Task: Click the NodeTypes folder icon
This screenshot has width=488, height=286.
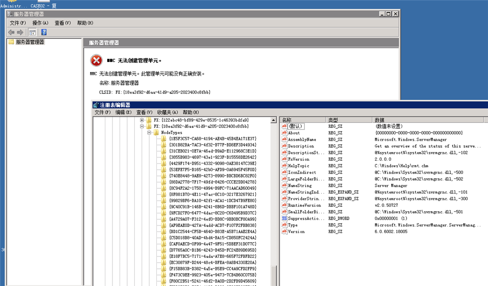Action: (156, 132)
